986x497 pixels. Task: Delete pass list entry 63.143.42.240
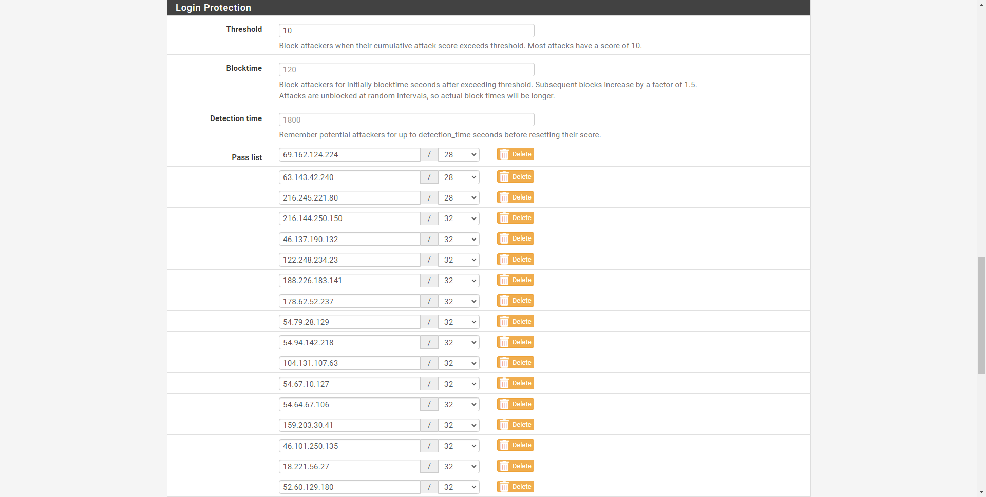coord(515,177)
